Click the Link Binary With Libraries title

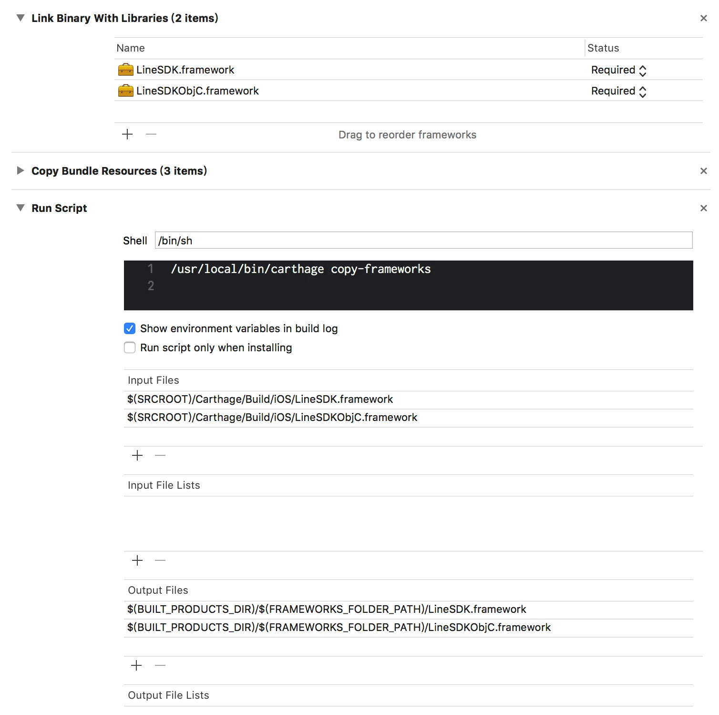coord(125,18)
